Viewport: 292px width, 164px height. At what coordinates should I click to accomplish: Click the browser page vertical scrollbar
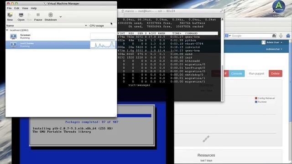click(x=291, y=82)
